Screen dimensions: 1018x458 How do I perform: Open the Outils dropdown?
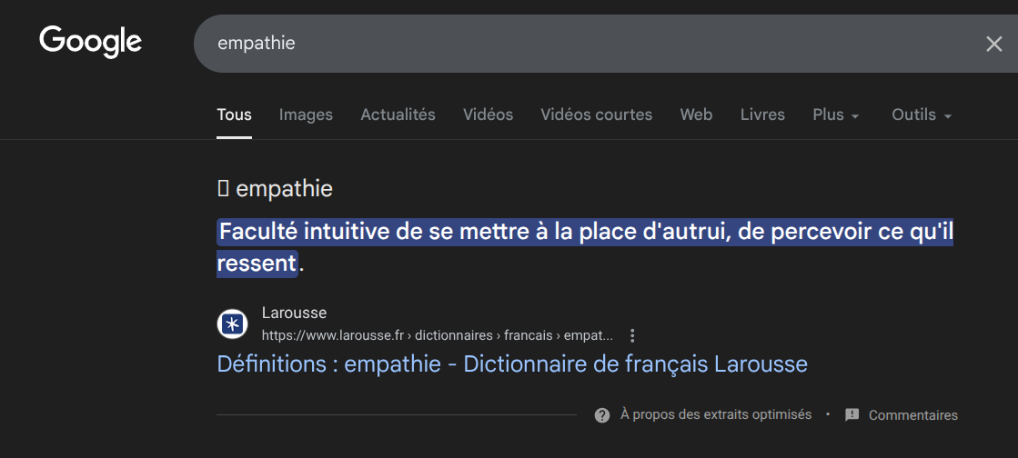pyautogui.click(x=921, y=115)
